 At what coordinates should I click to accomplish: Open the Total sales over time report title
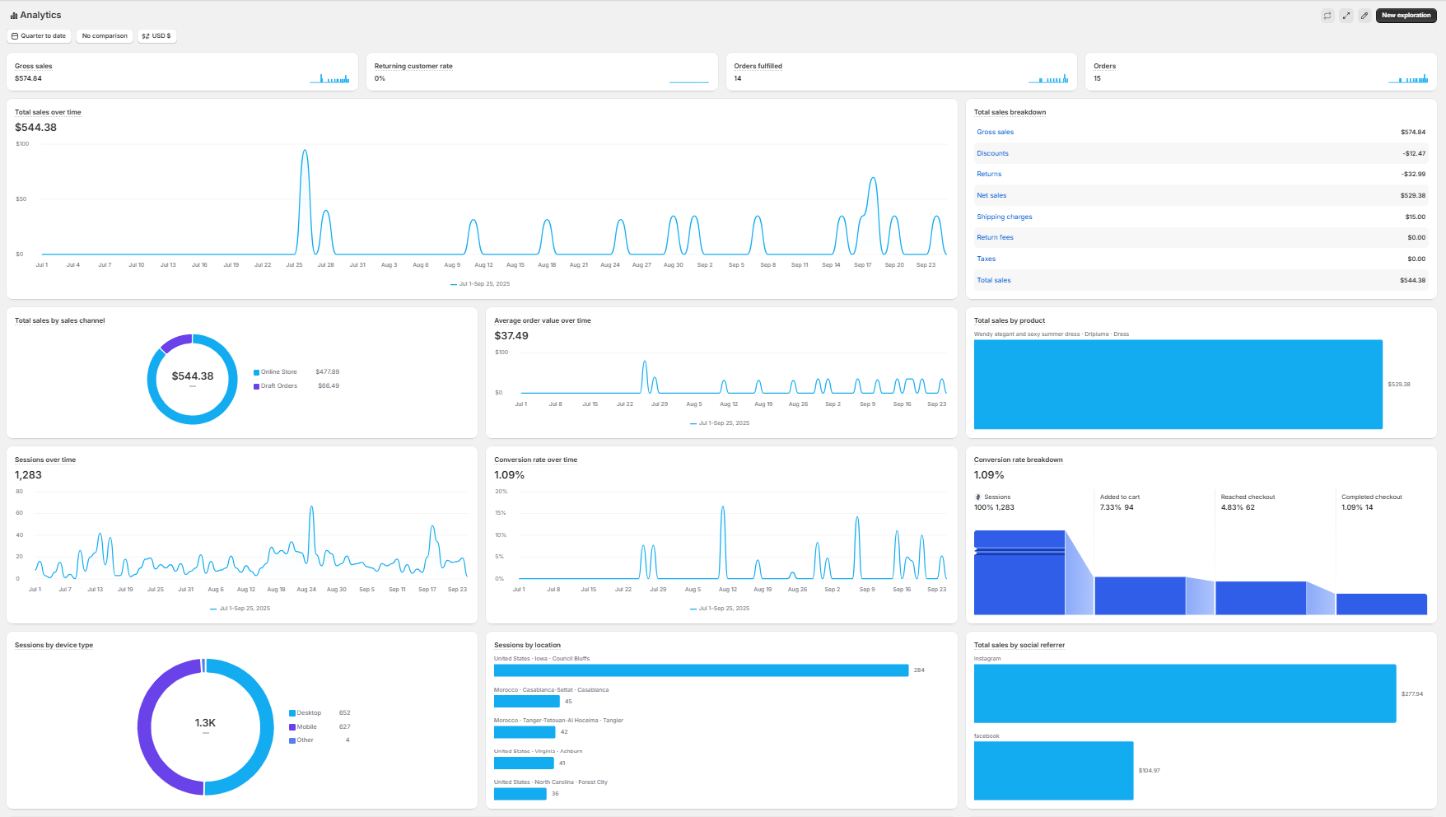48,112
